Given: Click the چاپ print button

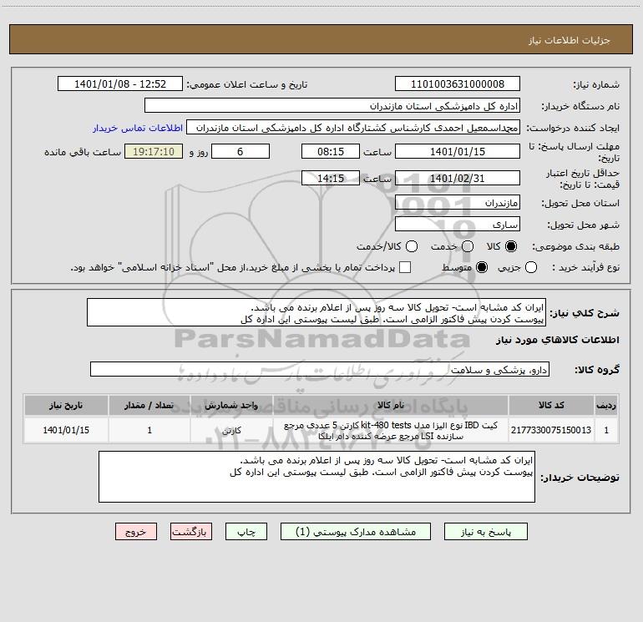Looking at the screenshot, I should pos(246,531).
